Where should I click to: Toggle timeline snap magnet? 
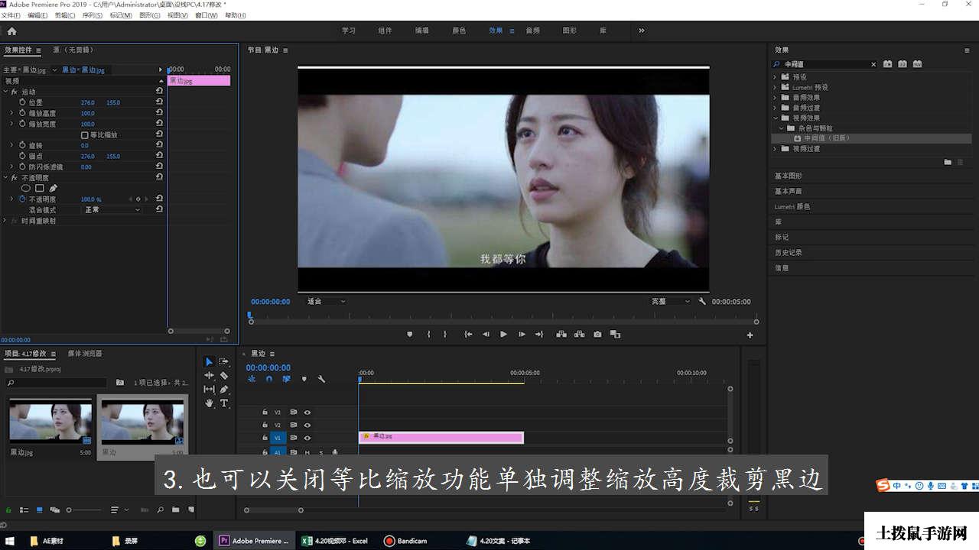point(269,379)
